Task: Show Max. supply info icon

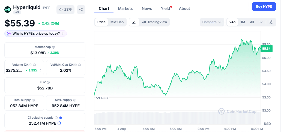Action: click(75, 100)
